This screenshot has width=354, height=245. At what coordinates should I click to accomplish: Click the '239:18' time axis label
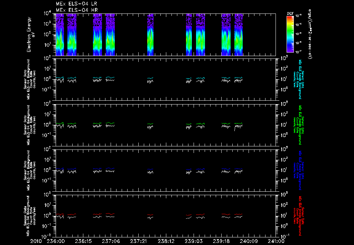tap(221, 241)
